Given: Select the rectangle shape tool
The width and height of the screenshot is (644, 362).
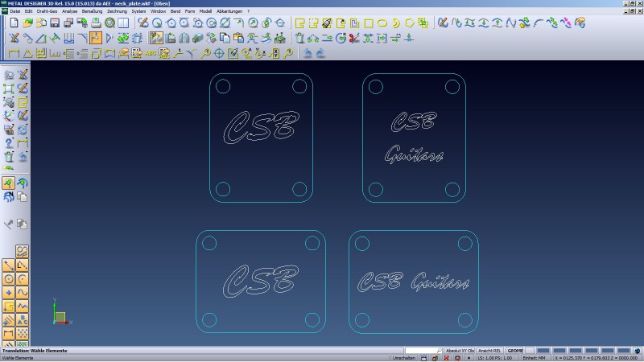Looking at the screenshot, I should 368,23.
